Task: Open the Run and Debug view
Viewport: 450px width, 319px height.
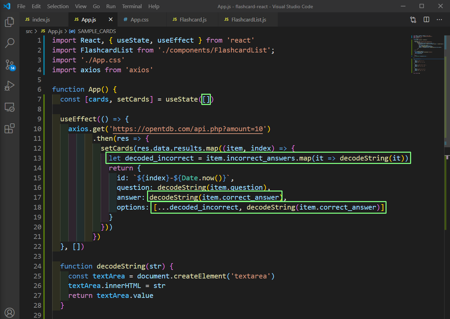Action: click(x=10, y=86)
